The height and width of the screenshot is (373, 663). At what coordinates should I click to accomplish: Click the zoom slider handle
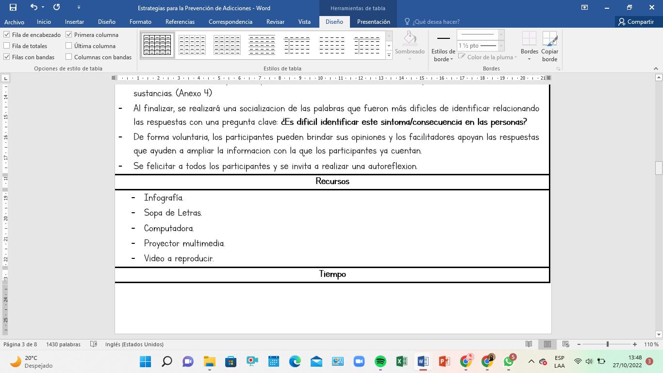click(x=607, y=344)
